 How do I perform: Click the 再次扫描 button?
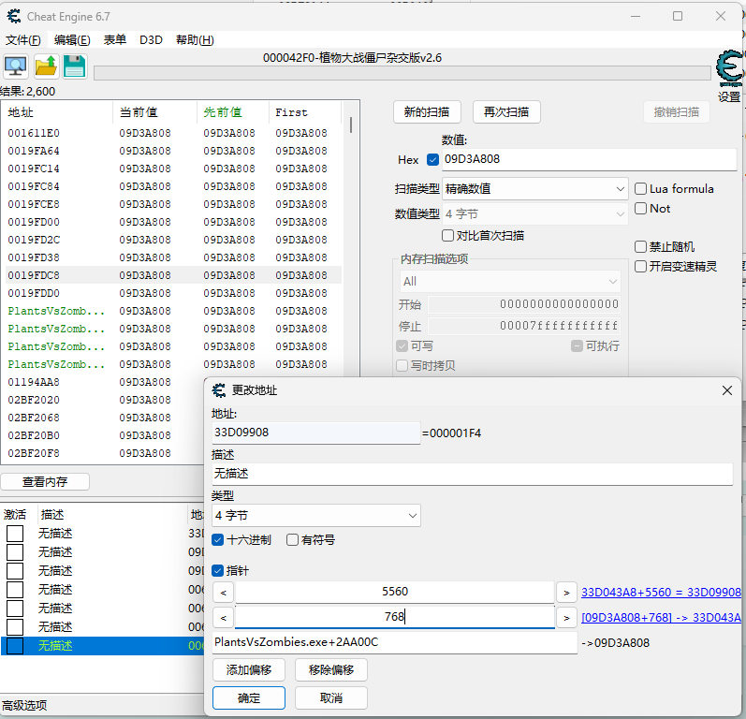point(506,112)
